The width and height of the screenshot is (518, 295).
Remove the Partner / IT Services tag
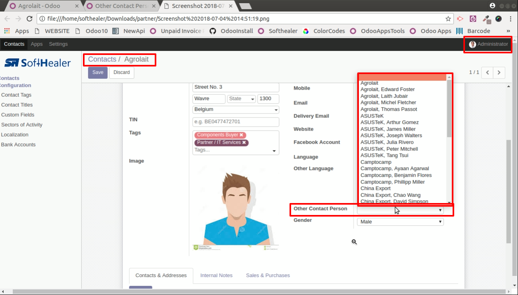[x=244, y=143]
